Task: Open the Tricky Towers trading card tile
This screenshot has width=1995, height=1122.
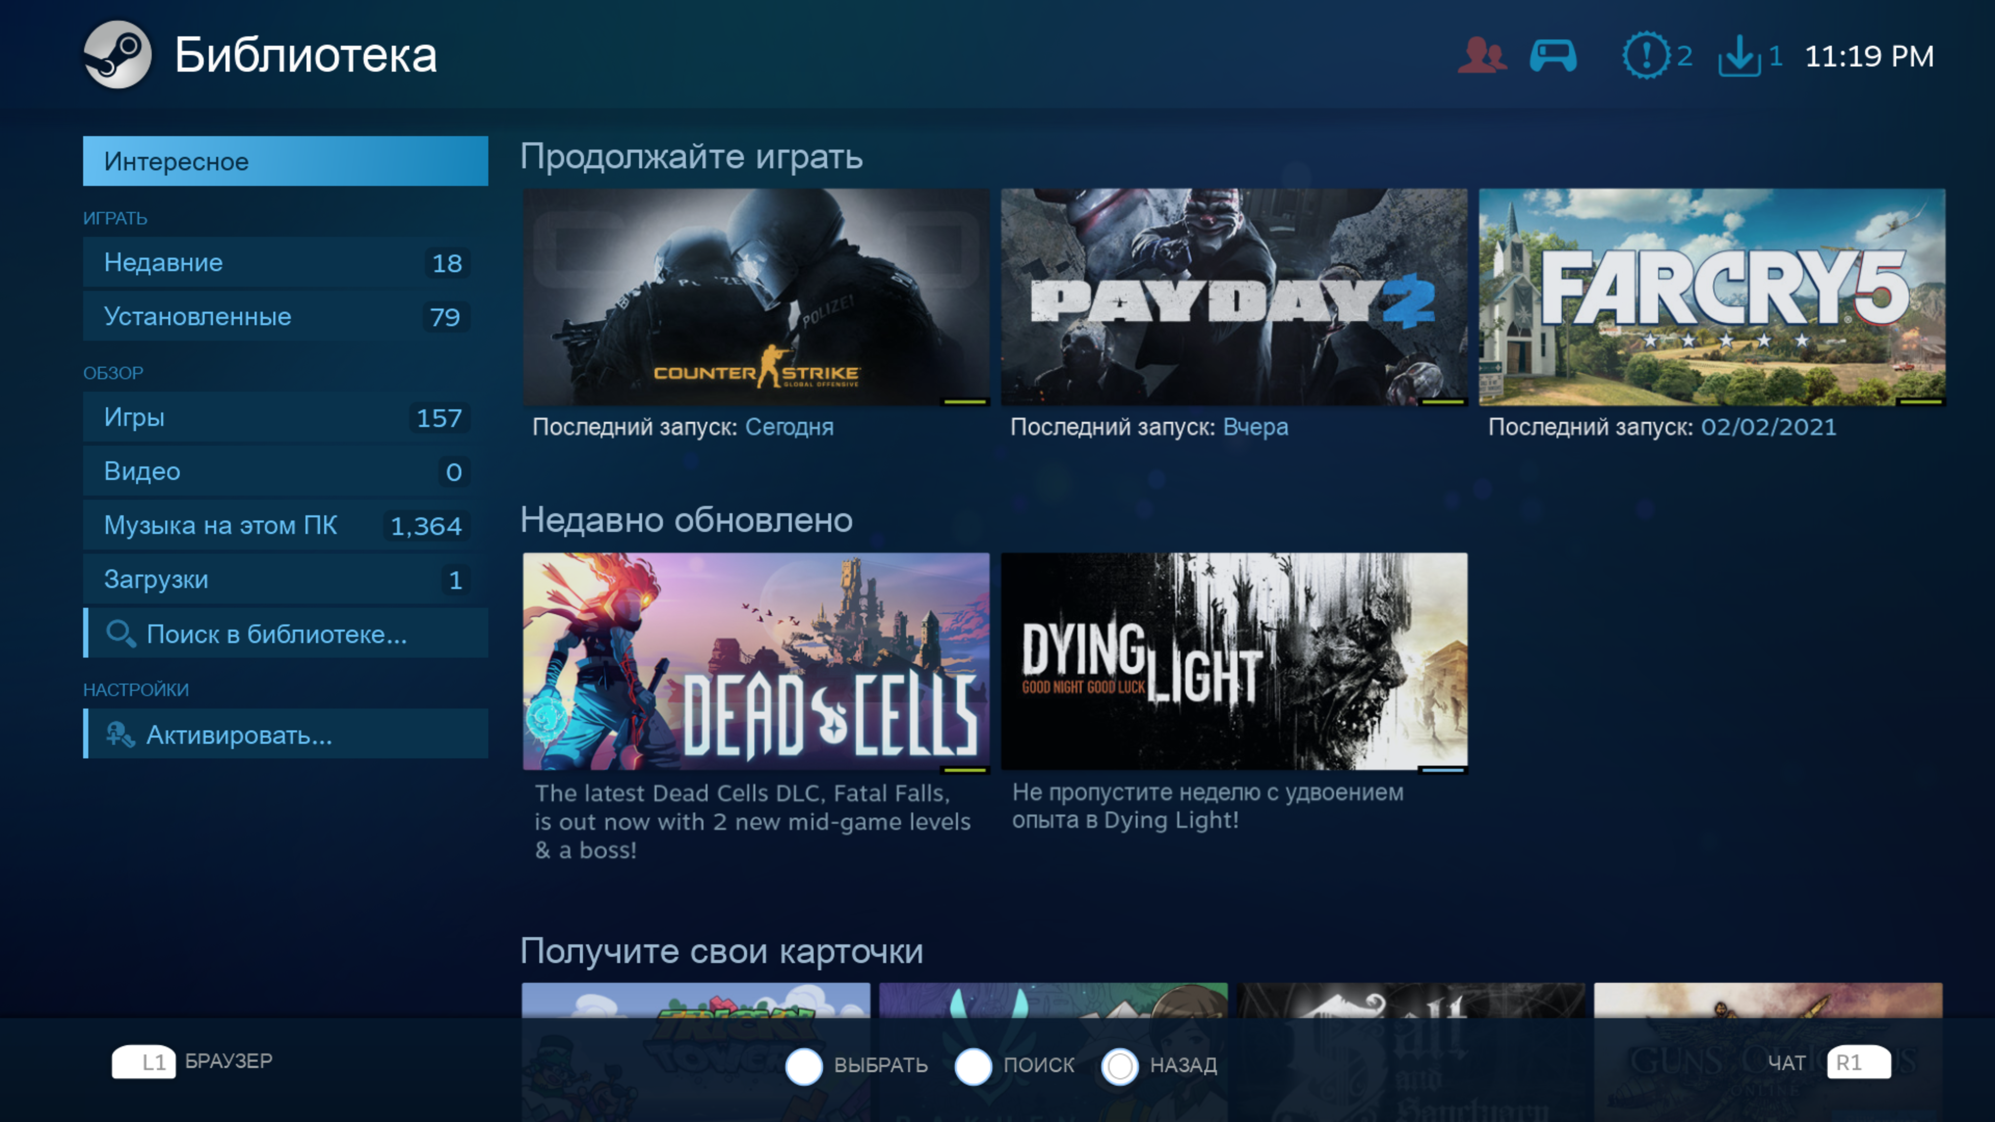Action: click(x=696, y=1052)
